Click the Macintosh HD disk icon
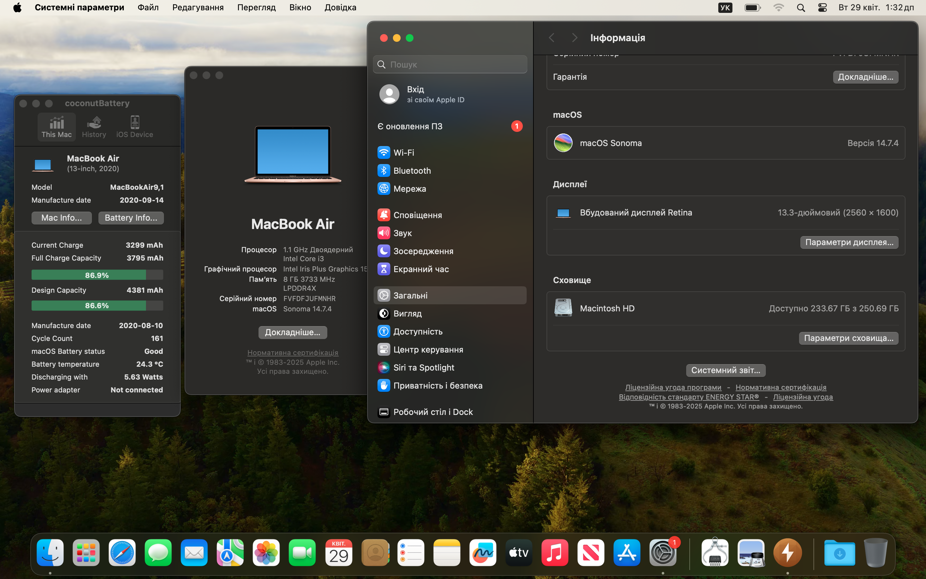926x579 pixels. tap(563, 308)
